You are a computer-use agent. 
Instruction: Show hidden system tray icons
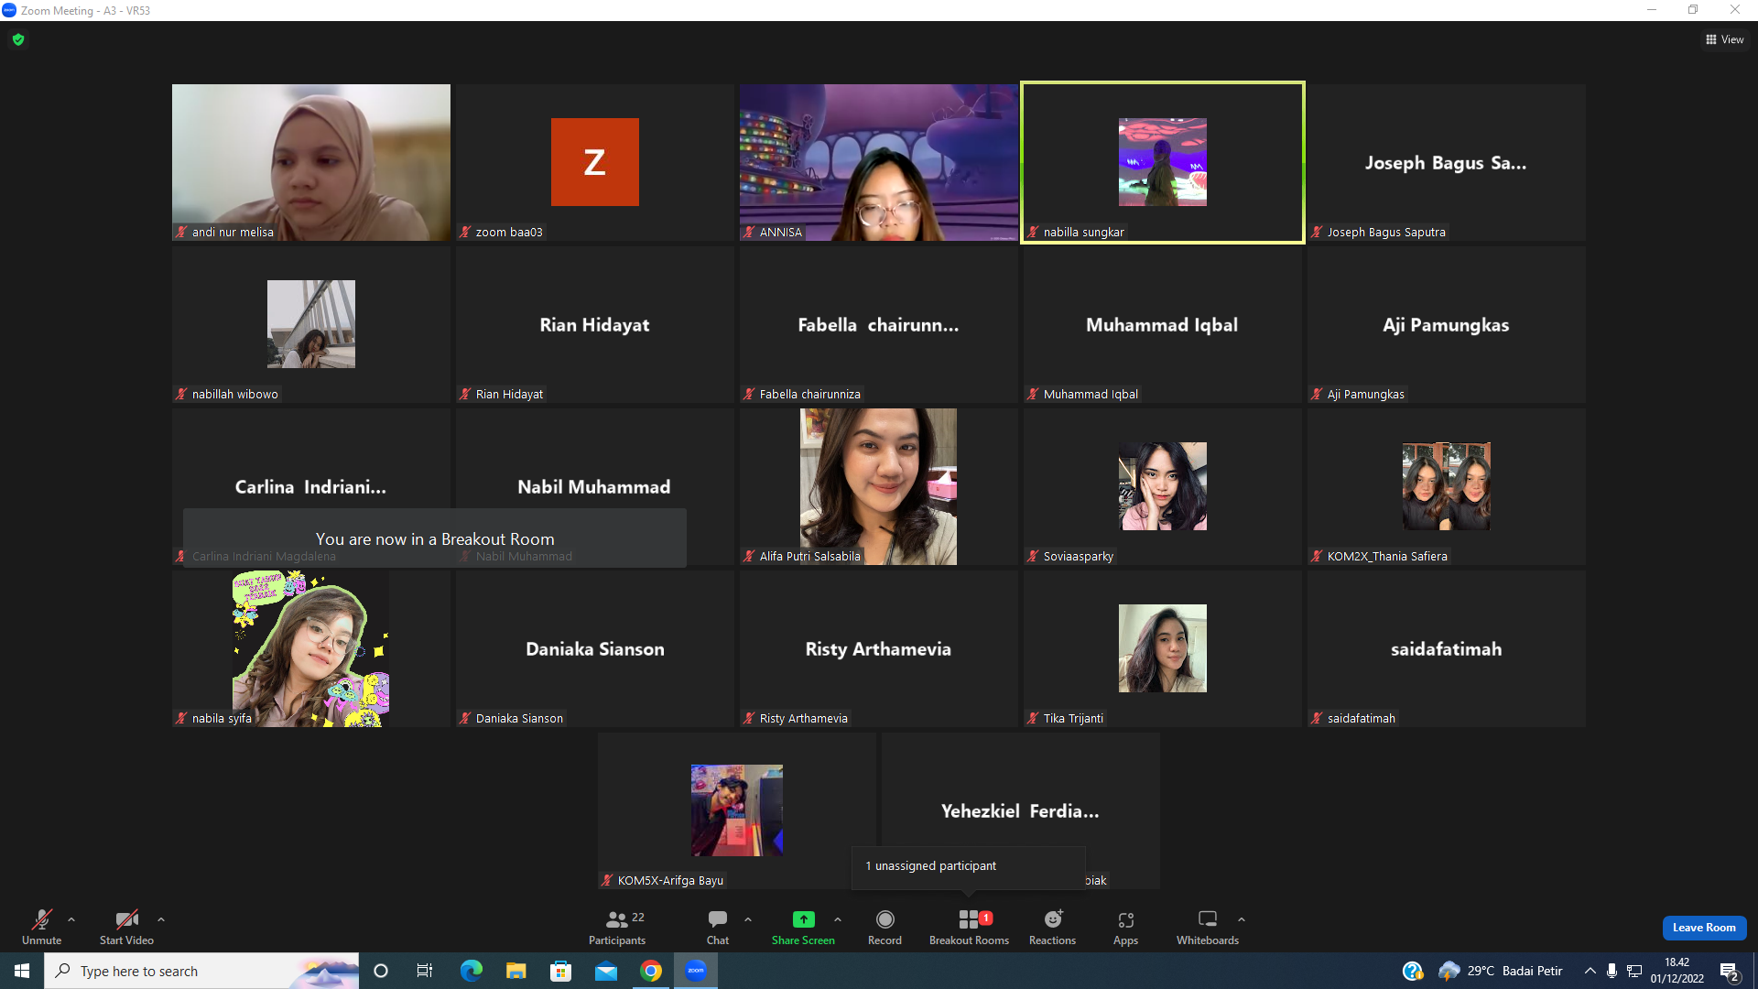1590,971
